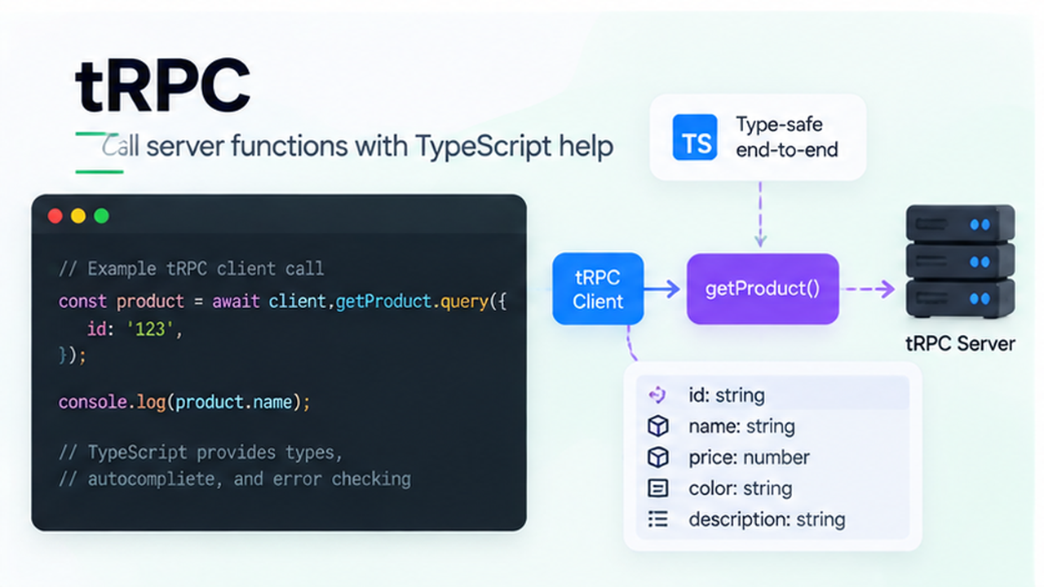
Task: Click the comment '// autocomplete, and error checking'
Action: [x=234, y=479]
